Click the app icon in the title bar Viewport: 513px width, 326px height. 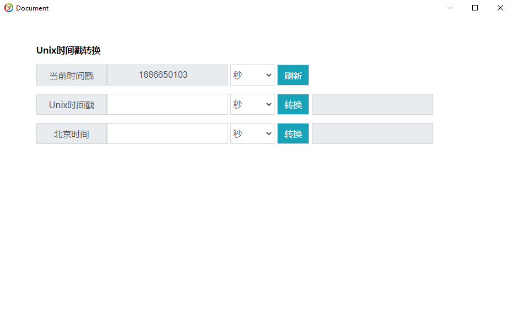click(x=9, y=8)
